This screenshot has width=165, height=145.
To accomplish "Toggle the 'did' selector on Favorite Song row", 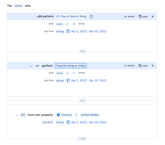I will [37, 66].
